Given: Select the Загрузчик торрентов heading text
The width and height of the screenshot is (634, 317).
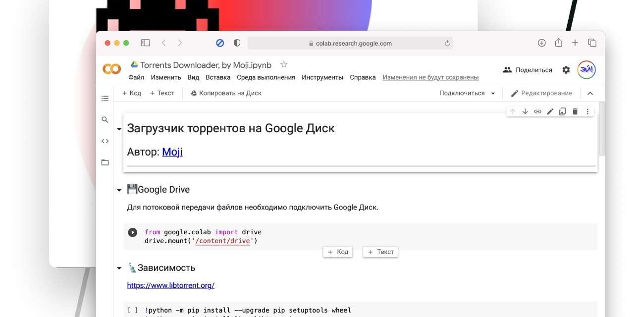Looking at the screenshot, I should pyautogui.click(x=231, y=128).
